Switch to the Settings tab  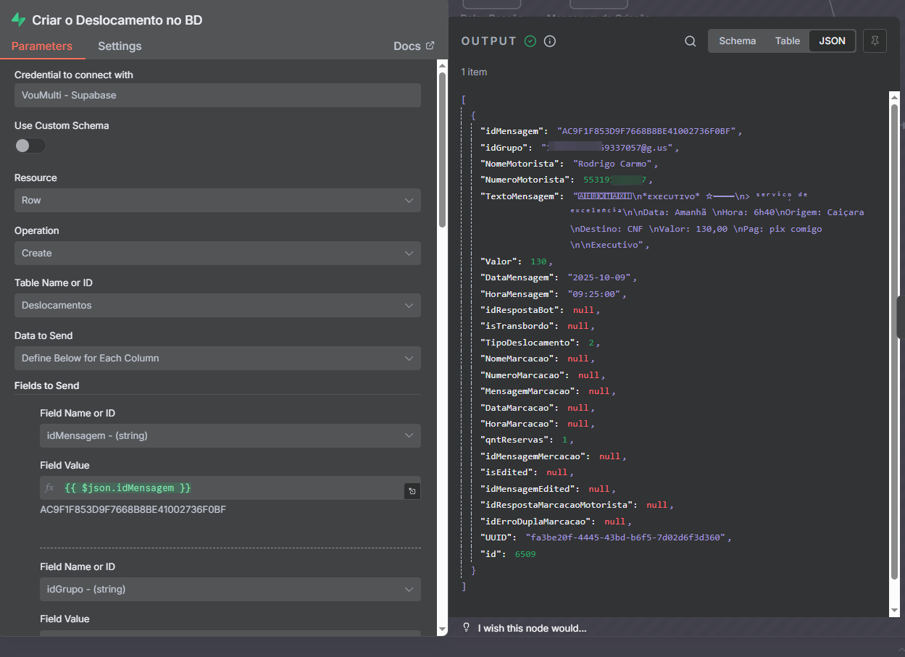click(120, 46)
